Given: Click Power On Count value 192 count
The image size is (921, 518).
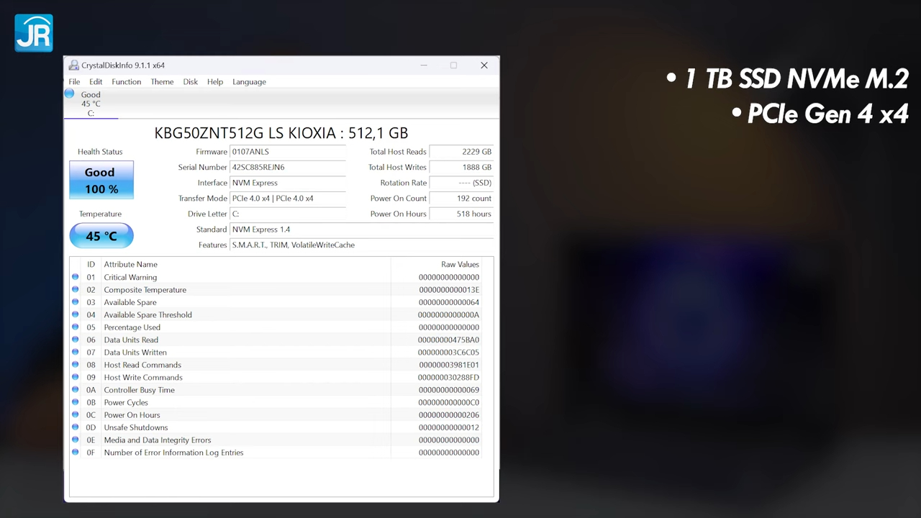Looking at the screenshot, I should [461, 199].
